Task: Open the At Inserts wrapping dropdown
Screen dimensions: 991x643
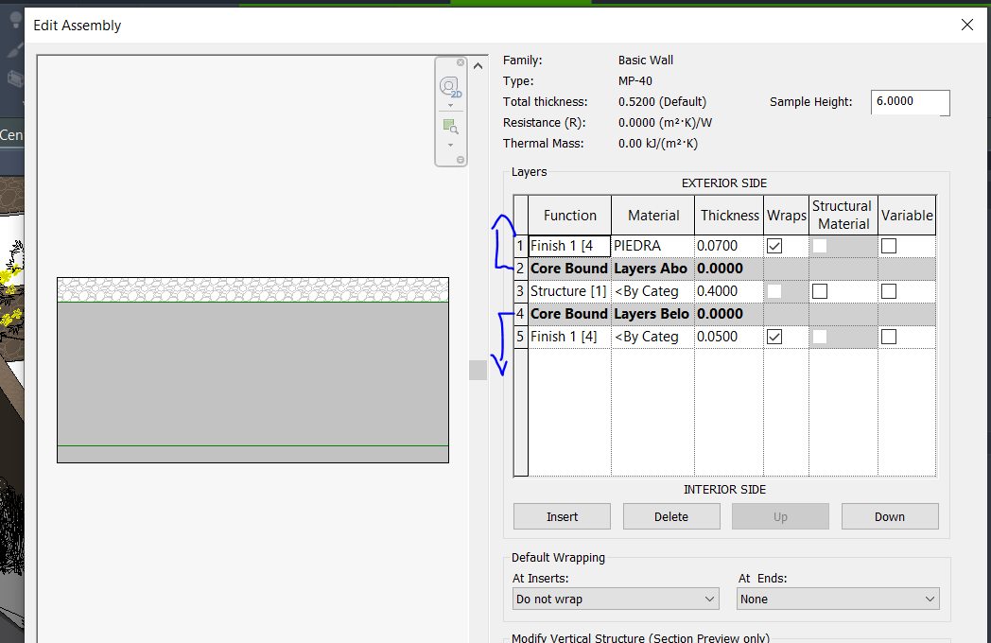Action: tap(615, 599)
